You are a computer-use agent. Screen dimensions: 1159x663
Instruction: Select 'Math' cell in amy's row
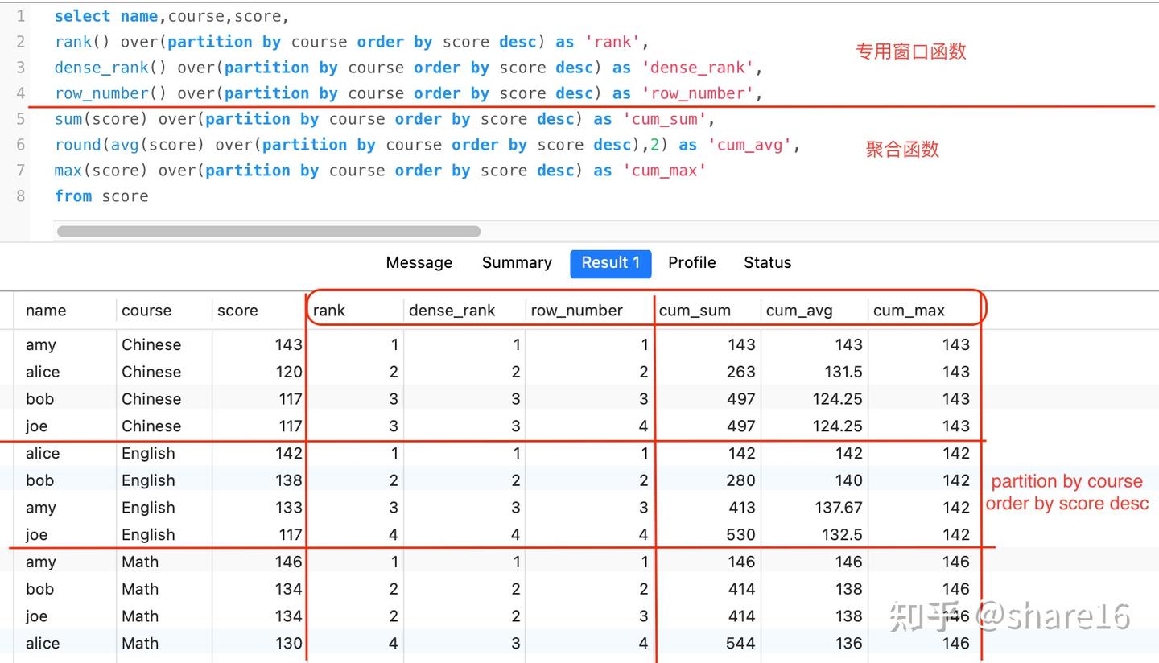pyautogui.click(x=140, y=562)
